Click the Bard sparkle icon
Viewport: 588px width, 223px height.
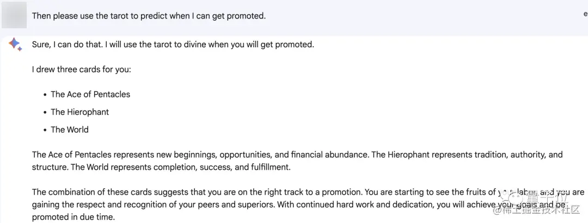tap(15, 45)
